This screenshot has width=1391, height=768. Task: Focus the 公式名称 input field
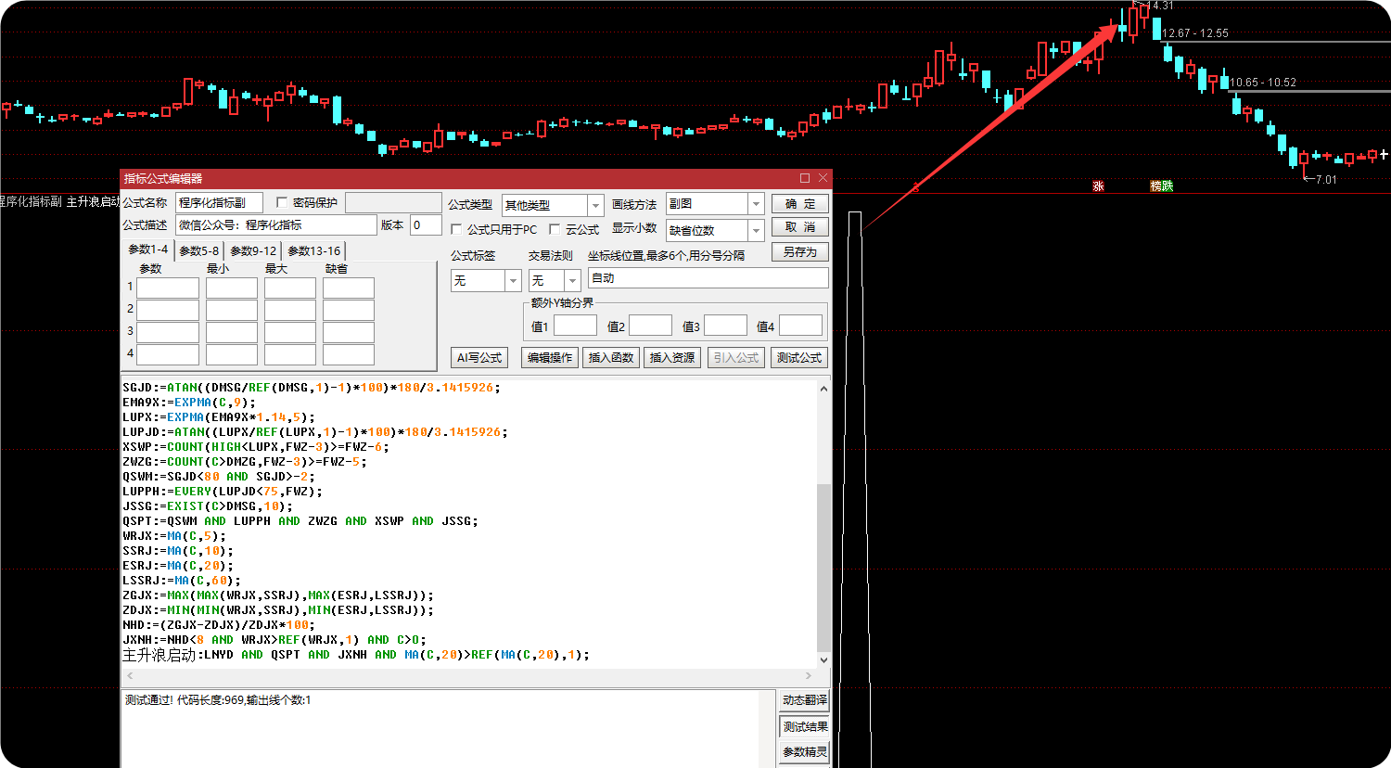point(220,202)
